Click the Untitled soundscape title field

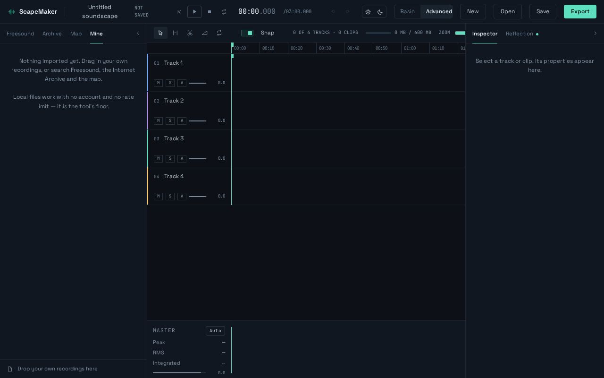pyautogui.click(x=100, y=12)
